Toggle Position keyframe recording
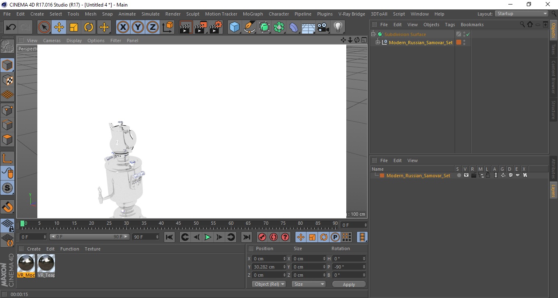Screen dimensions: 558x298 (301, 237)
